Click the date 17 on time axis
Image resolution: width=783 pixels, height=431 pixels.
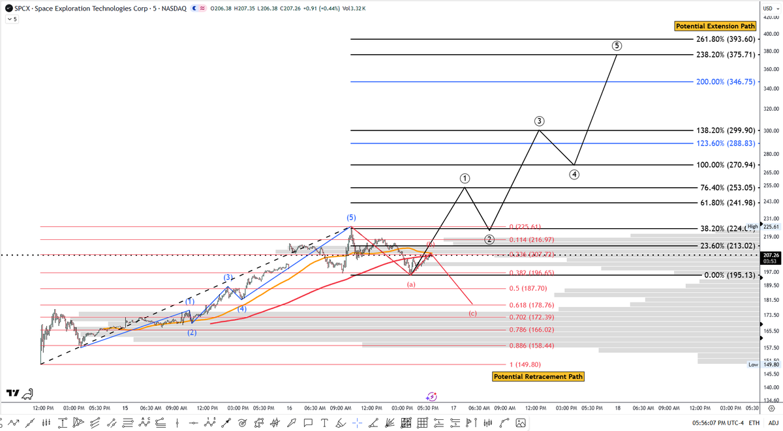click(x=453, y=408)
